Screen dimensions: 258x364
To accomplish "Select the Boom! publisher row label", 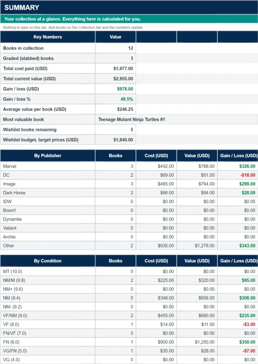I will pyautogui.click(x=9, y=210).
